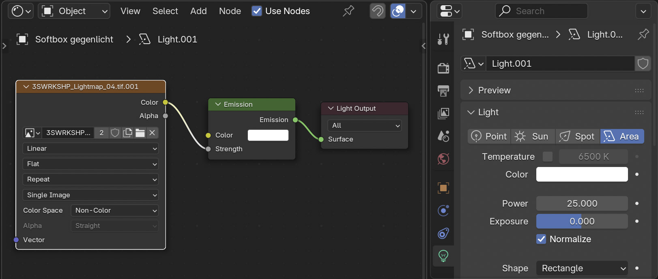Click the Color output socket of the image node
The height and width of the screenshot is (279, 658).
coord(165,102)
